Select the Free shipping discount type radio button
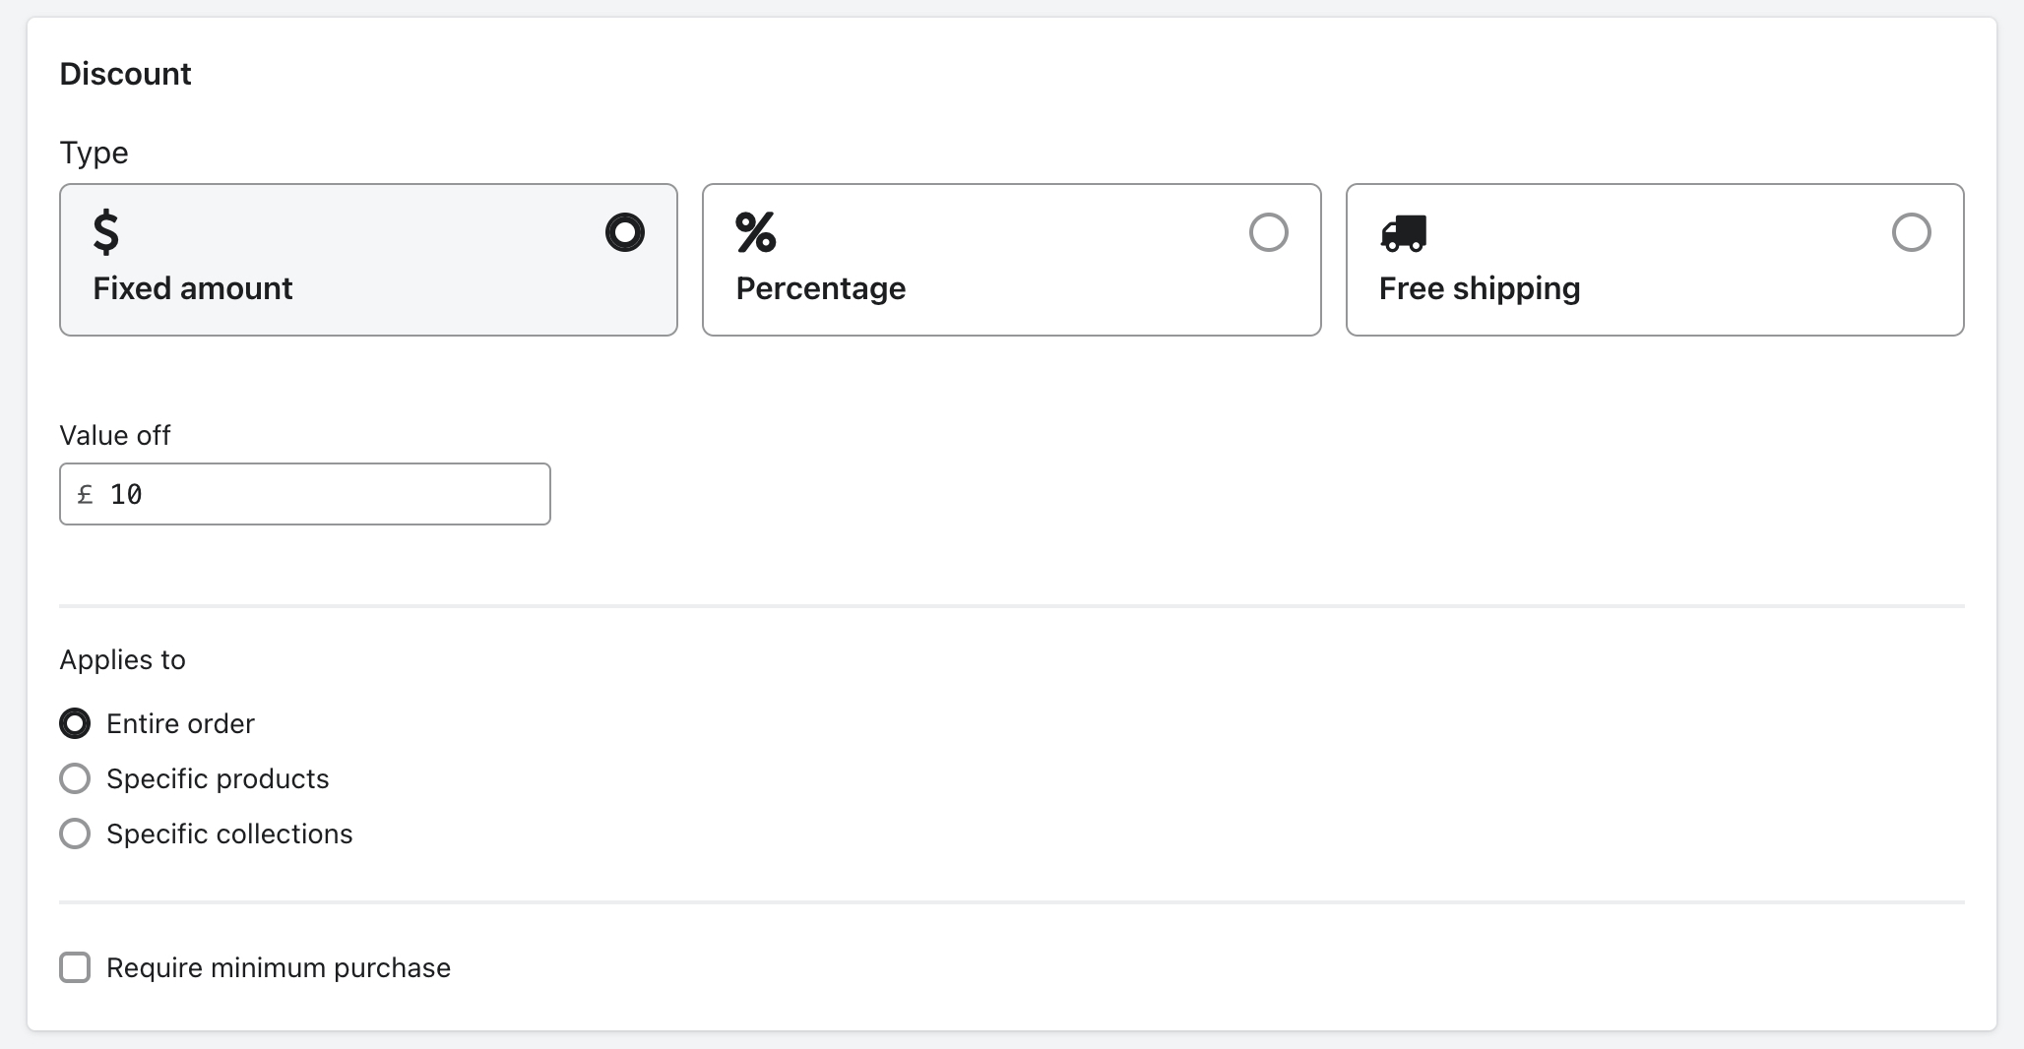This screenshot has height=1049, width=2024. click(1911, 232)
